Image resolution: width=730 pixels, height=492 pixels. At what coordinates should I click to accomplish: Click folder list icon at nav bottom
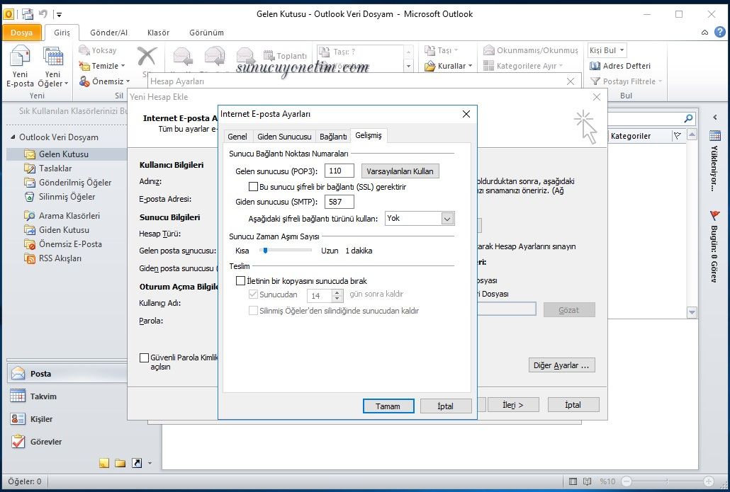click(x=120, y=463)
